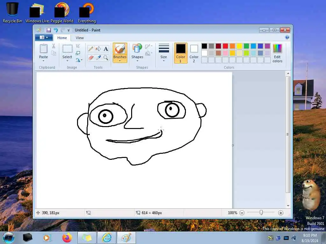Pick the rose pink color swatch
Image resolution: width=326 pixels, height=244 pixels.
point(225,53)
